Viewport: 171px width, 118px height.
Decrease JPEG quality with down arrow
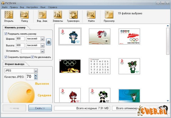(x=36, y=78)
